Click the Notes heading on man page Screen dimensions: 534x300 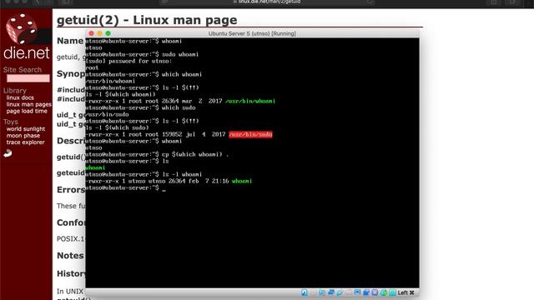point(70,256)
